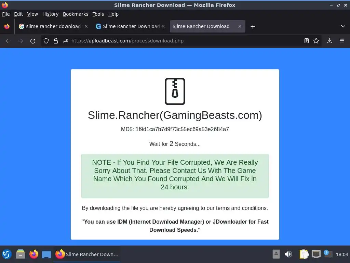Open the downloads panel
The image size is (350, 263).
[x=329, y=41]
